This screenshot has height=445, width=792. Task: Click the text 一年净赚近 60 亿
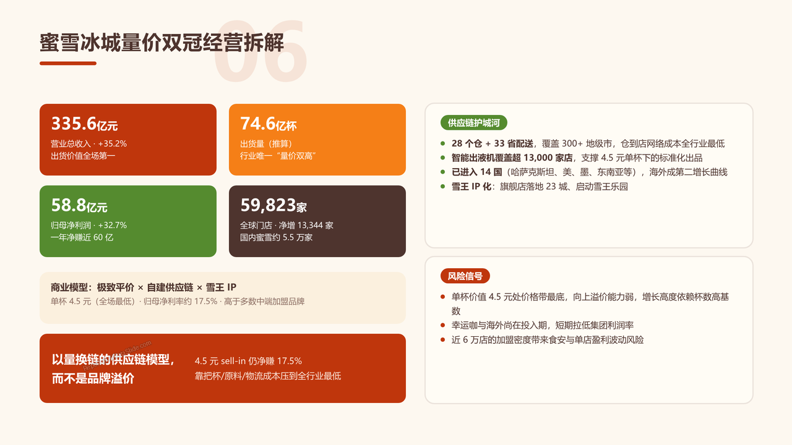click(x=82, y=237)
